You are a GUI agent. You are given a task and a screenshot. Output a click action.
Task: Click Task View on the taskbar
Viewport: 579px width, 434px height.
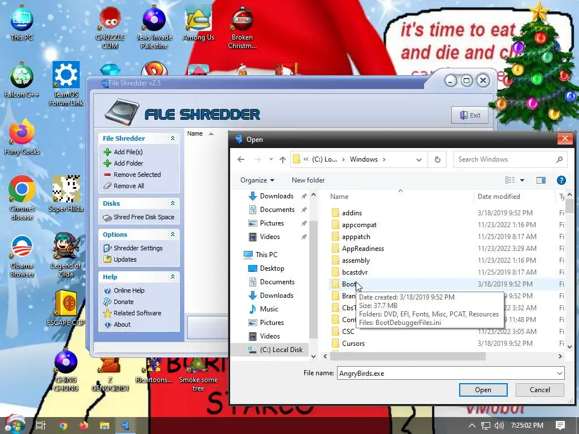coord(41,426)
